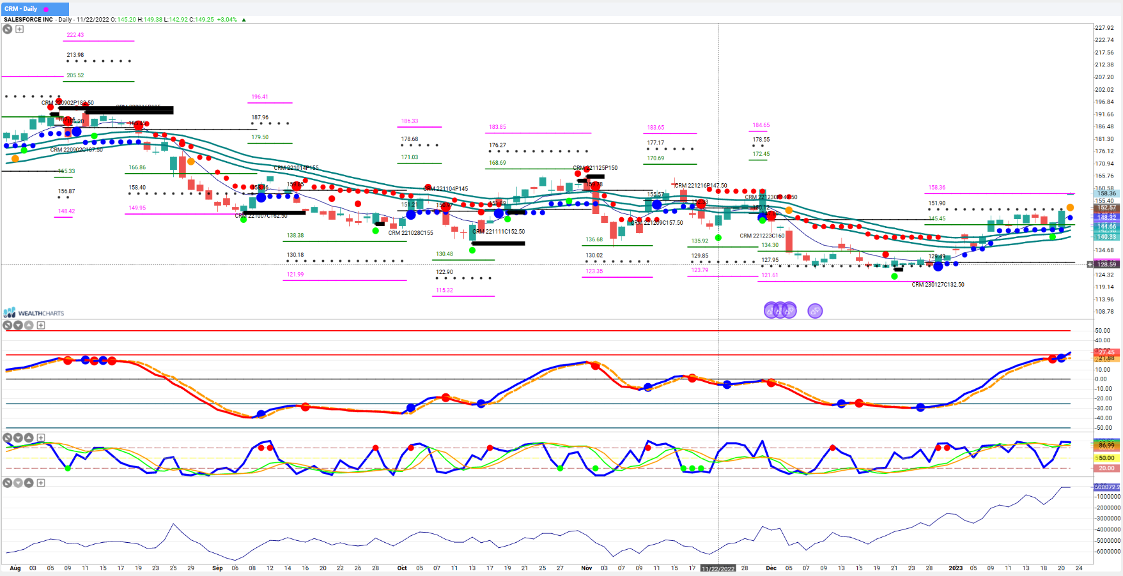Screen dimensions: 1123x576
Task: Click the 50.00 yellow stochastic level tag
Action: pos(1106,458)
